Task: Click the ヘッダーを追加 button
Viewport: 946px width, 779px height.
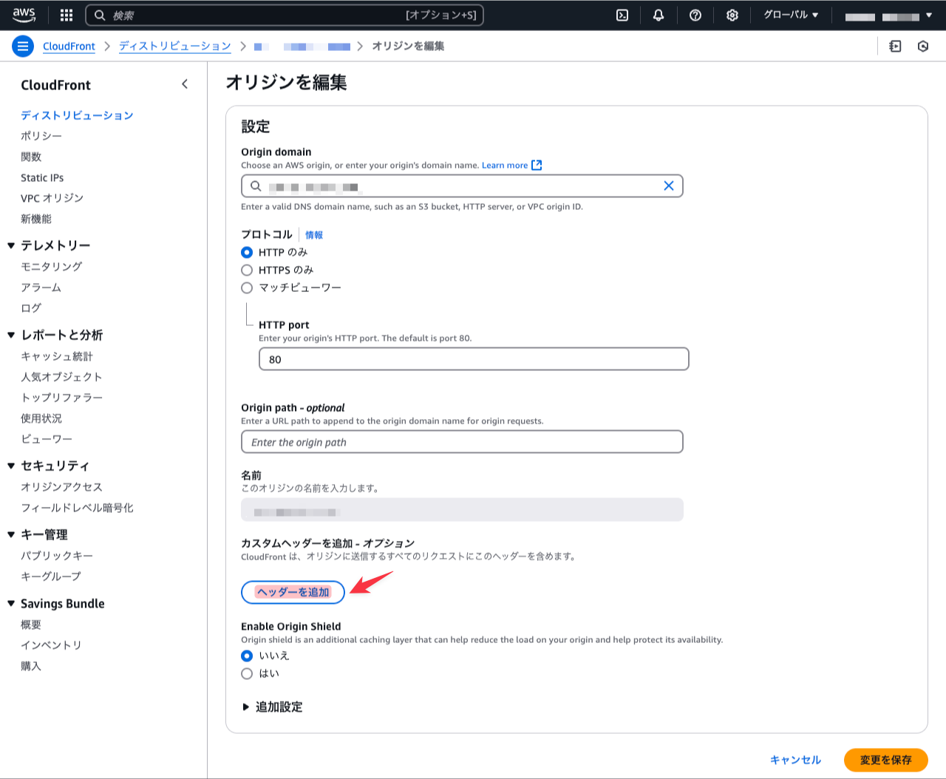Action: point(293,592)
